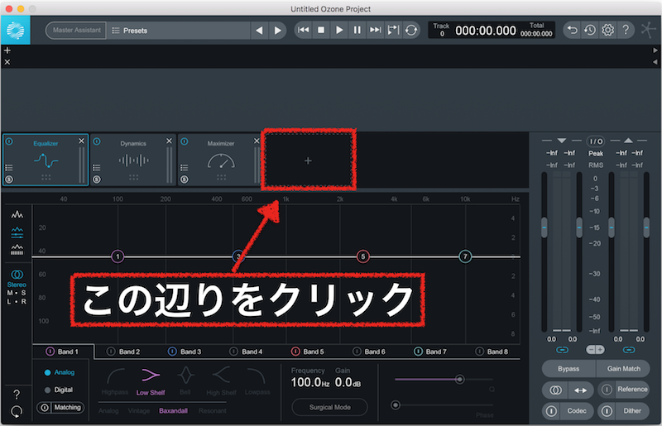
Task: Click the loop region flag icon
Action: 393,30
